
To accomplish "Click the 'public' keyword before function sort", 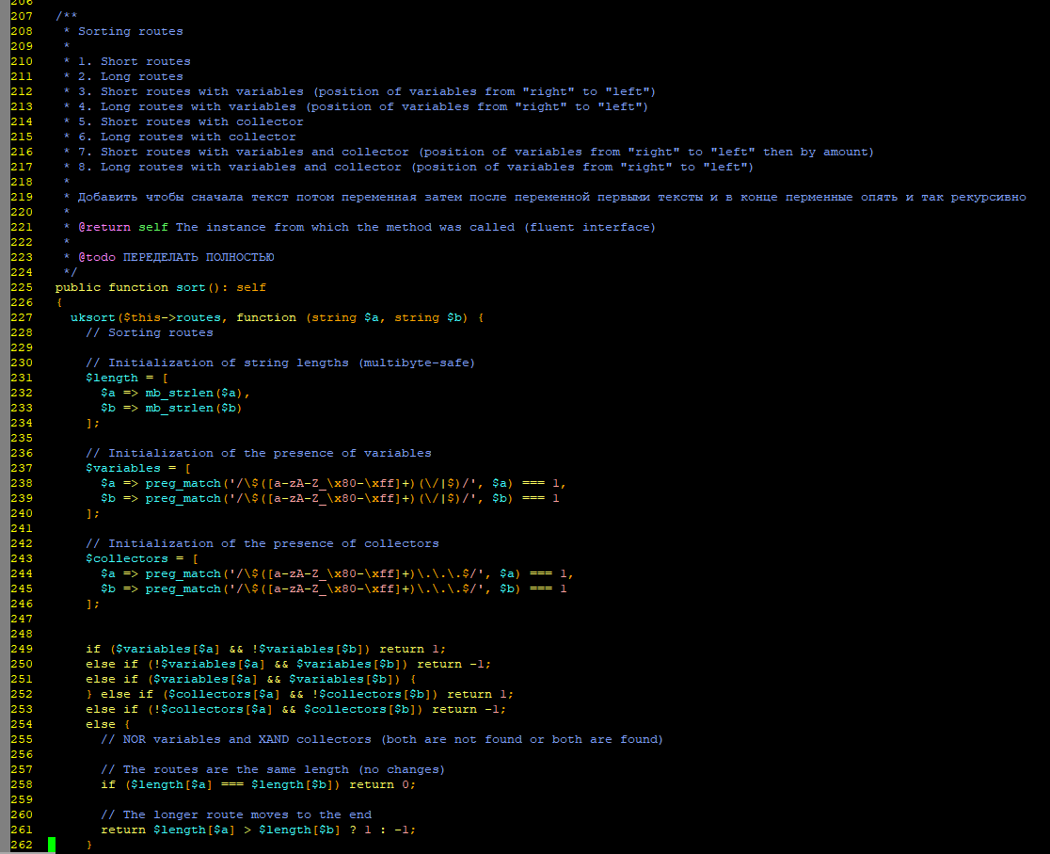I will pyautogui.click(x=78, y=287).
